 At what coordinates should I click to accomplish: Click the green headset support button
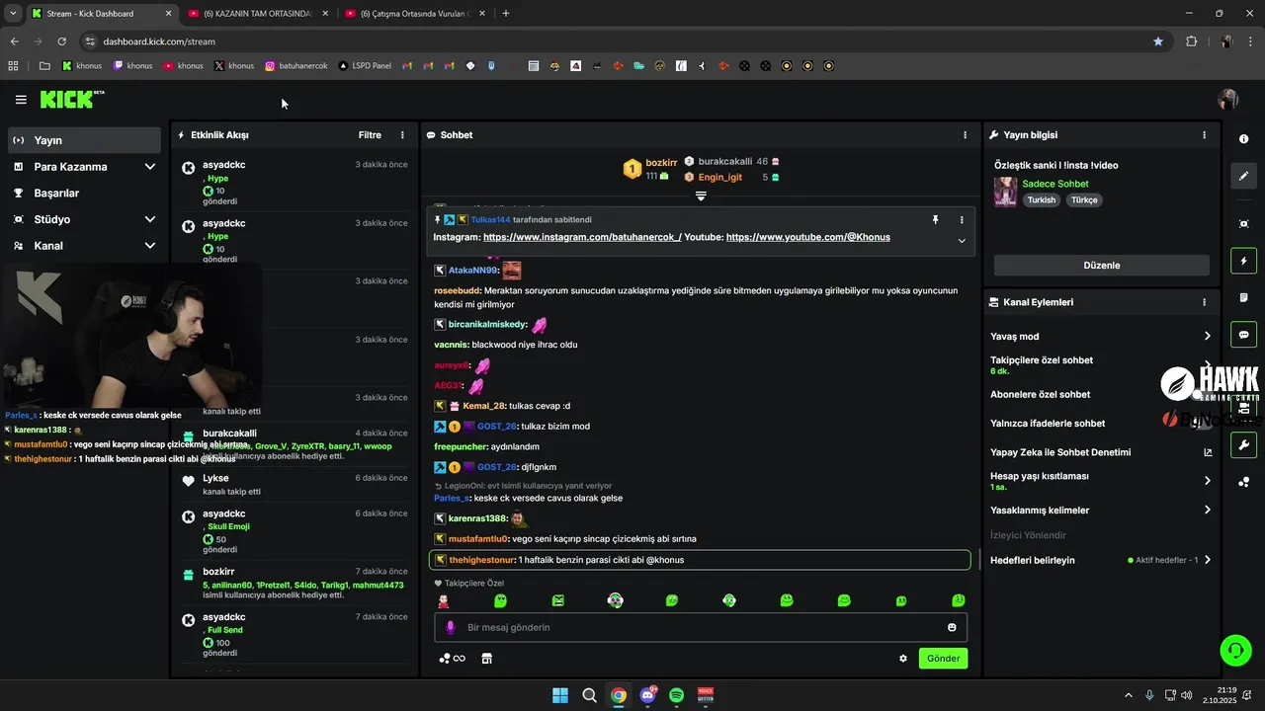(x=1235, y=650)
